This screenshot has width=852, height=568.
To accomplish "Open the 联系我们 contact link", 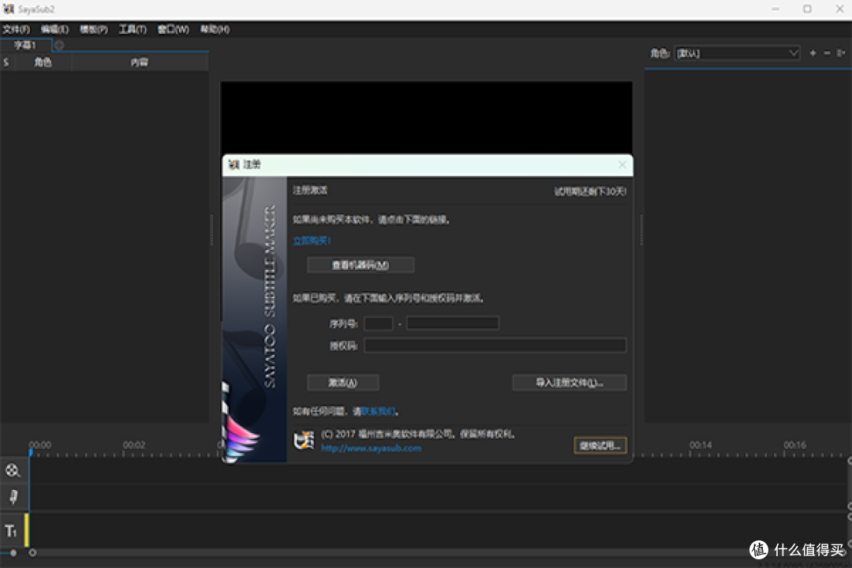I will (378, 412).
